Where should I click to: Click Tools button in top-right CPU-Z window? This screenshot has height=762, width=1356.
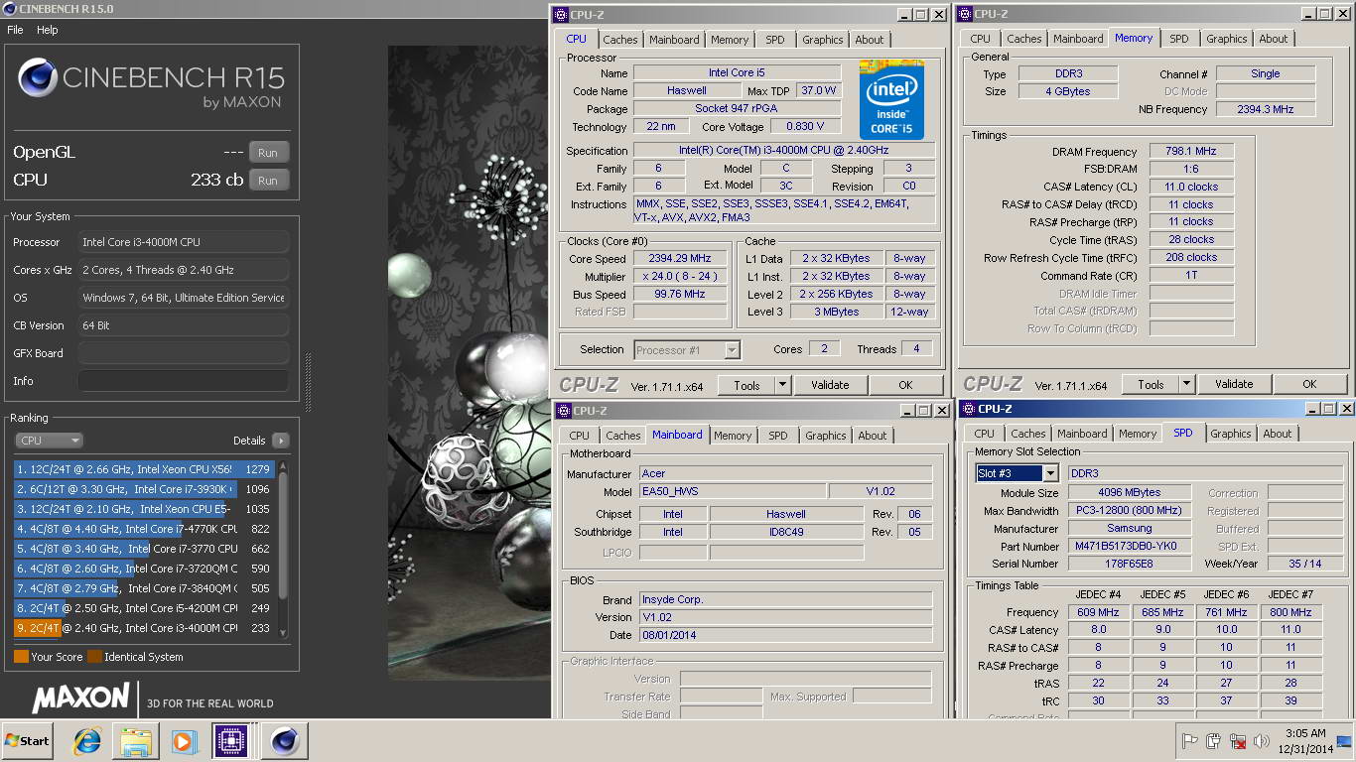click(x=1151, y=384)
